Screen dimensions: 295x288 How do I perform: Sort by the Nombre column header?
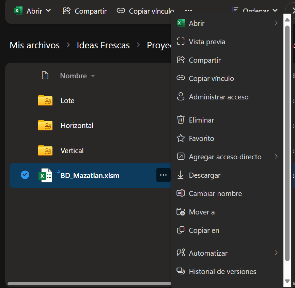(73, 76)
